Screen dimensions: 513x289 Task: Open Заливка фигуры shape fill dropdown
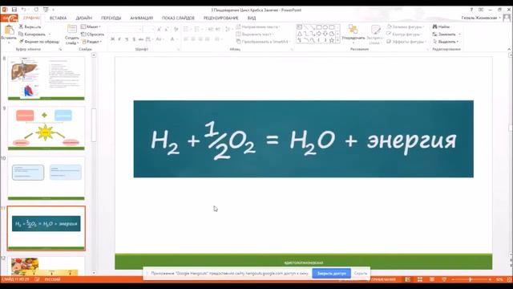(406, 26)
